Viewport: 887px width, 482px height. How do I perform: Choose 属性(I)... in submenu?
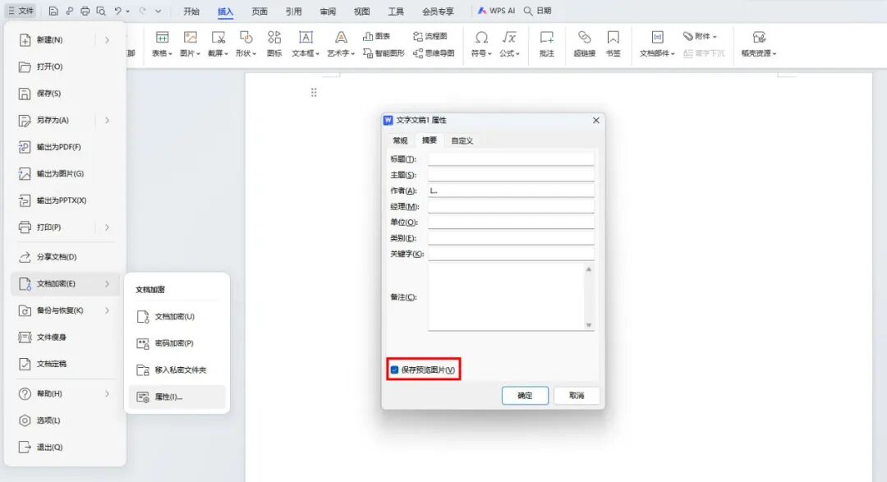177,397
